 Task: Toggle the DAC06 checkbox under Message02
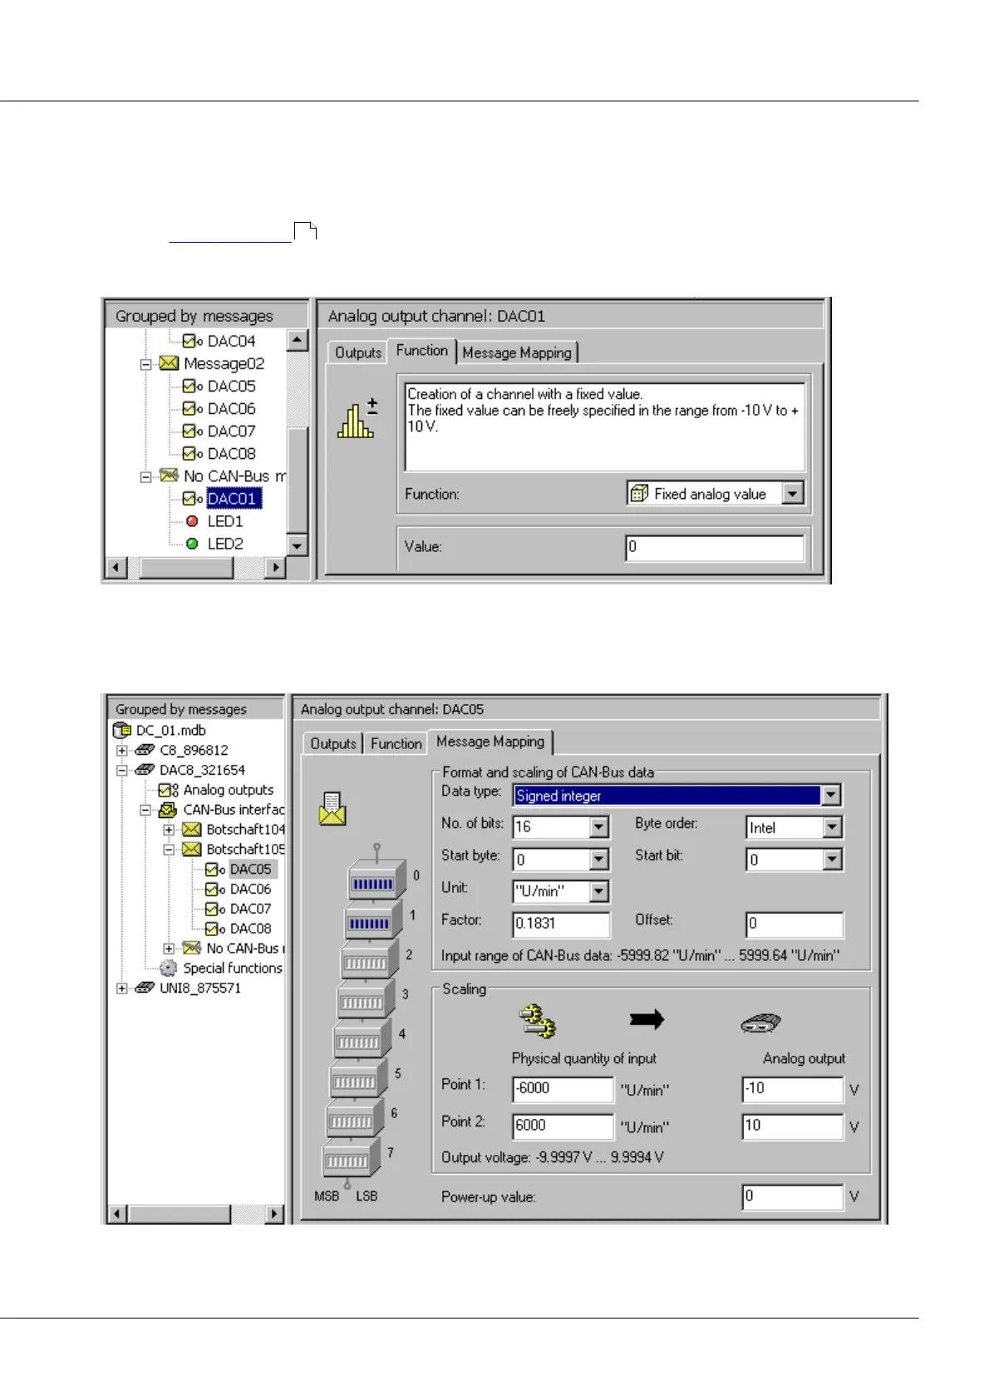(x=190, y=408)
